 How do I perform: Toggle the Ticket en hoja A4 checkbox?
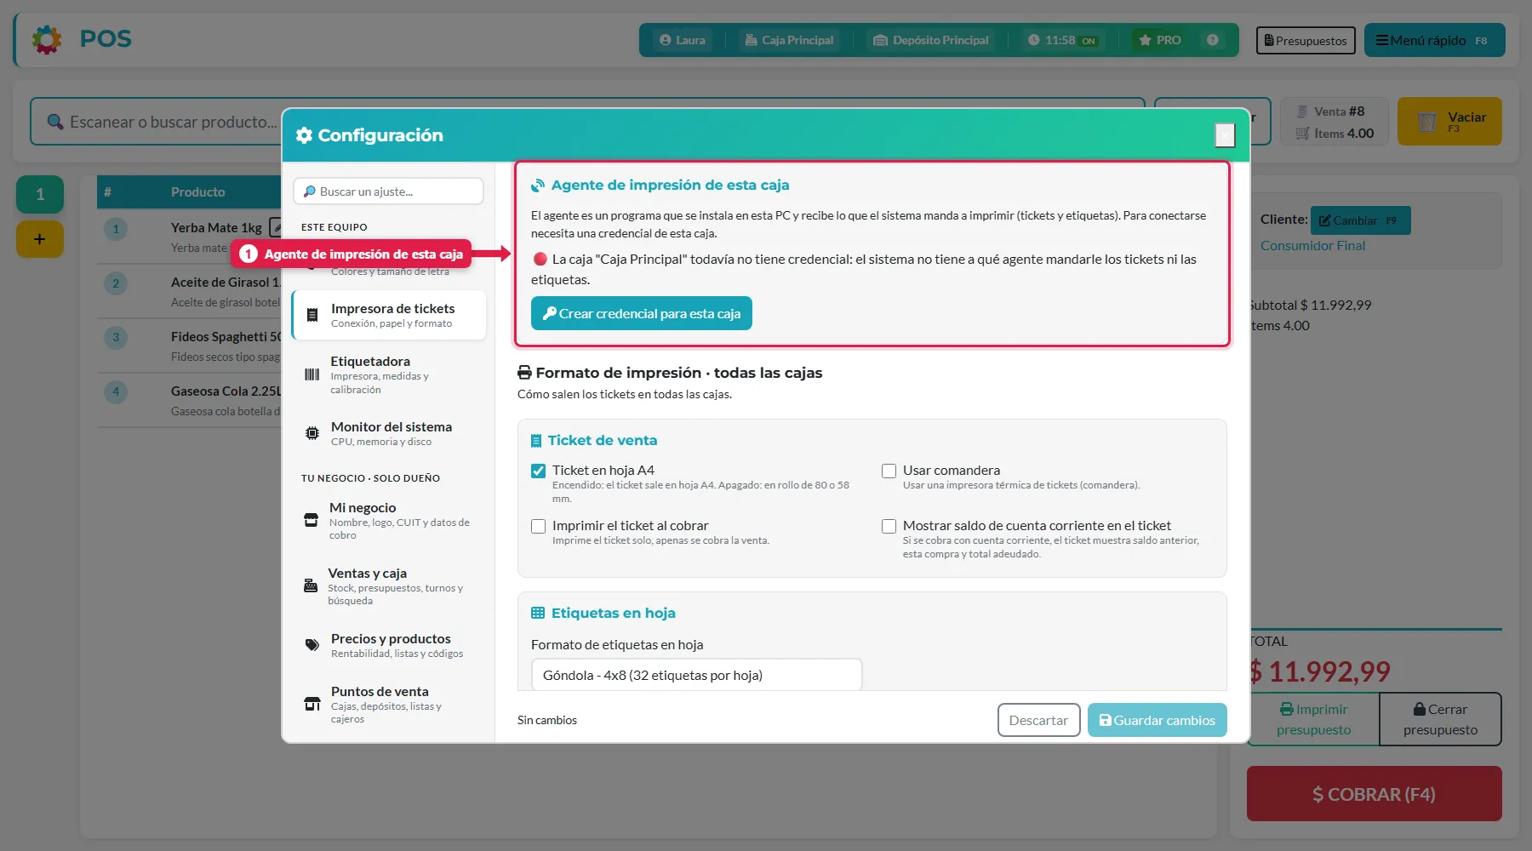pyautogui.click(x=538, y=471)
